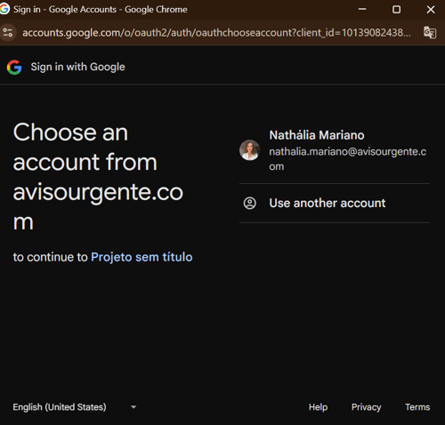Click the language selector arrow

(133, 407)
